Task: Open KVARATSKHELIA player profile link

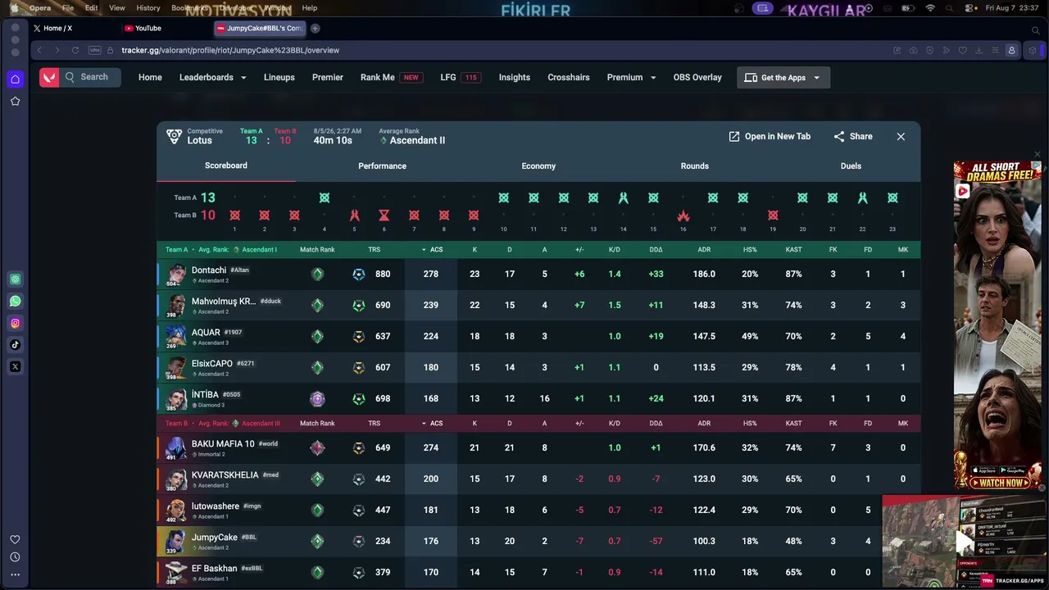Action: [225, 475]
